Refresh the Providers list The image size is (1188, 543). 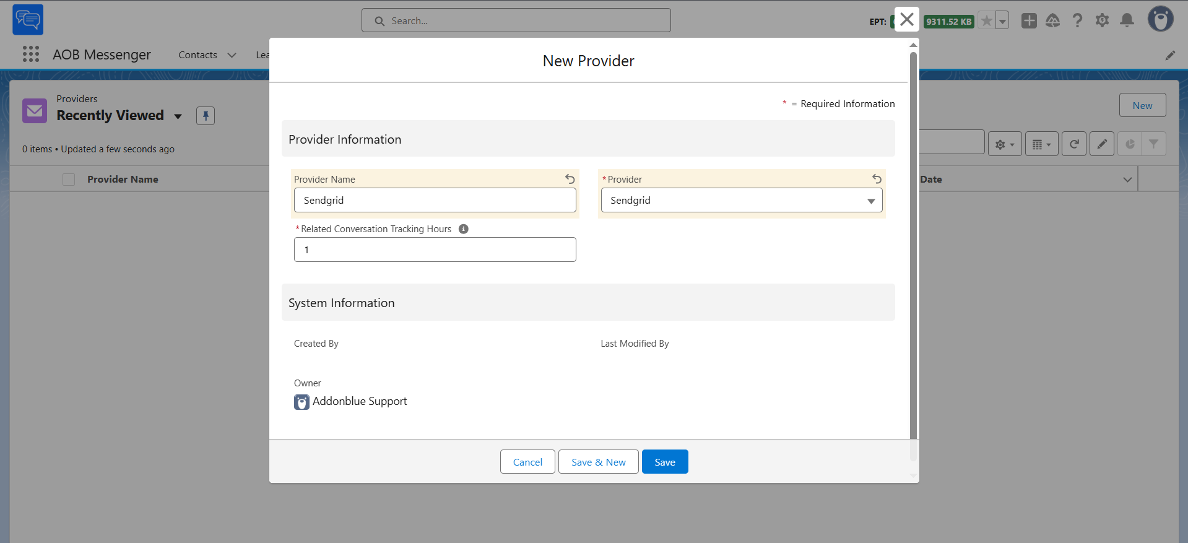coord(1074,144)
